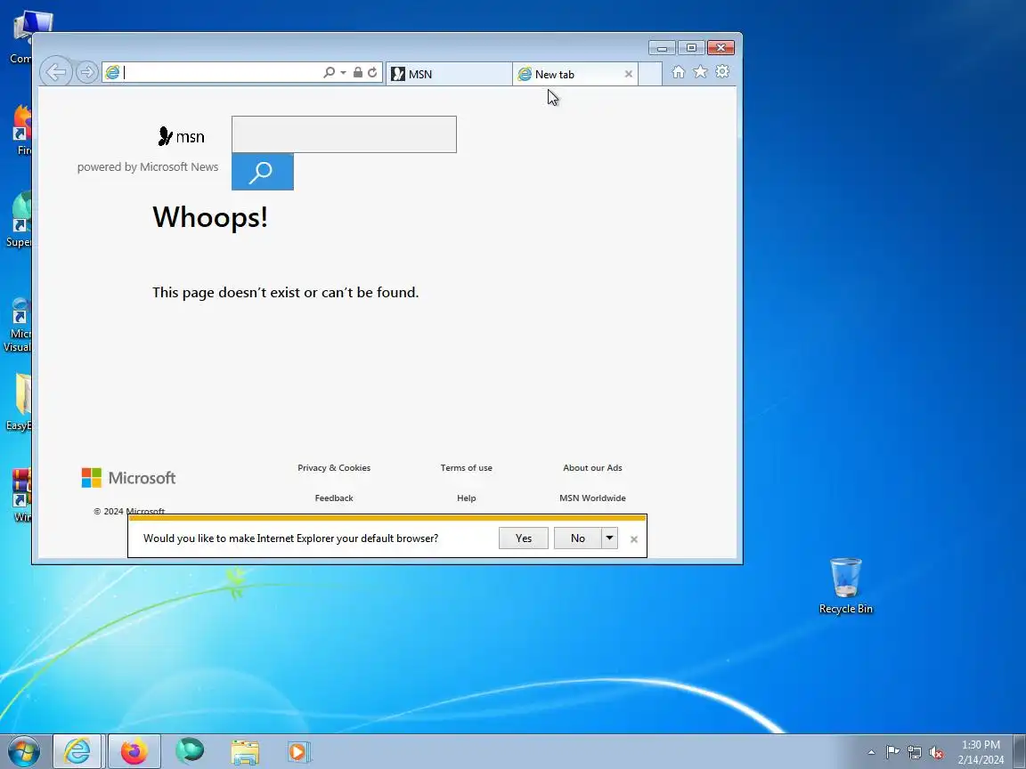Launch Firefox from the taskbar
This screenshot has height=769, width=1026.
(134, 751)
